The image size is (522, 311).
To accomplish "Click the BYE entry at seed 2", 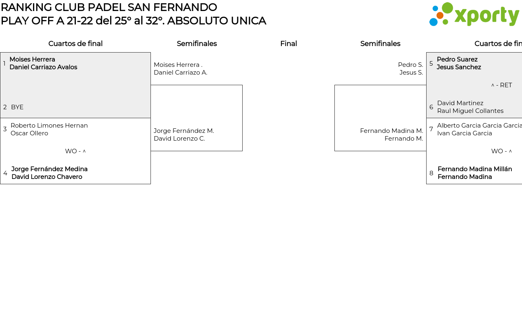I will click(x=17, y=107).
